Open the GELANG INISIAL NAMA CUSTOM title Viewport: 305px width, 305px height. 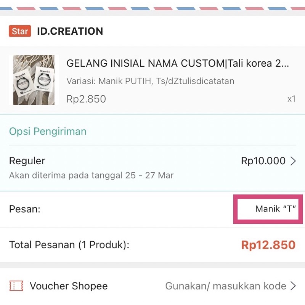pos(177,63)
